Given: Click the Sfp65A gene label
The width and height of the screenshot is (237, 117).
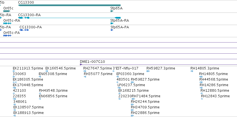Looking at the screenshot, I should click(x=116, y=8).
